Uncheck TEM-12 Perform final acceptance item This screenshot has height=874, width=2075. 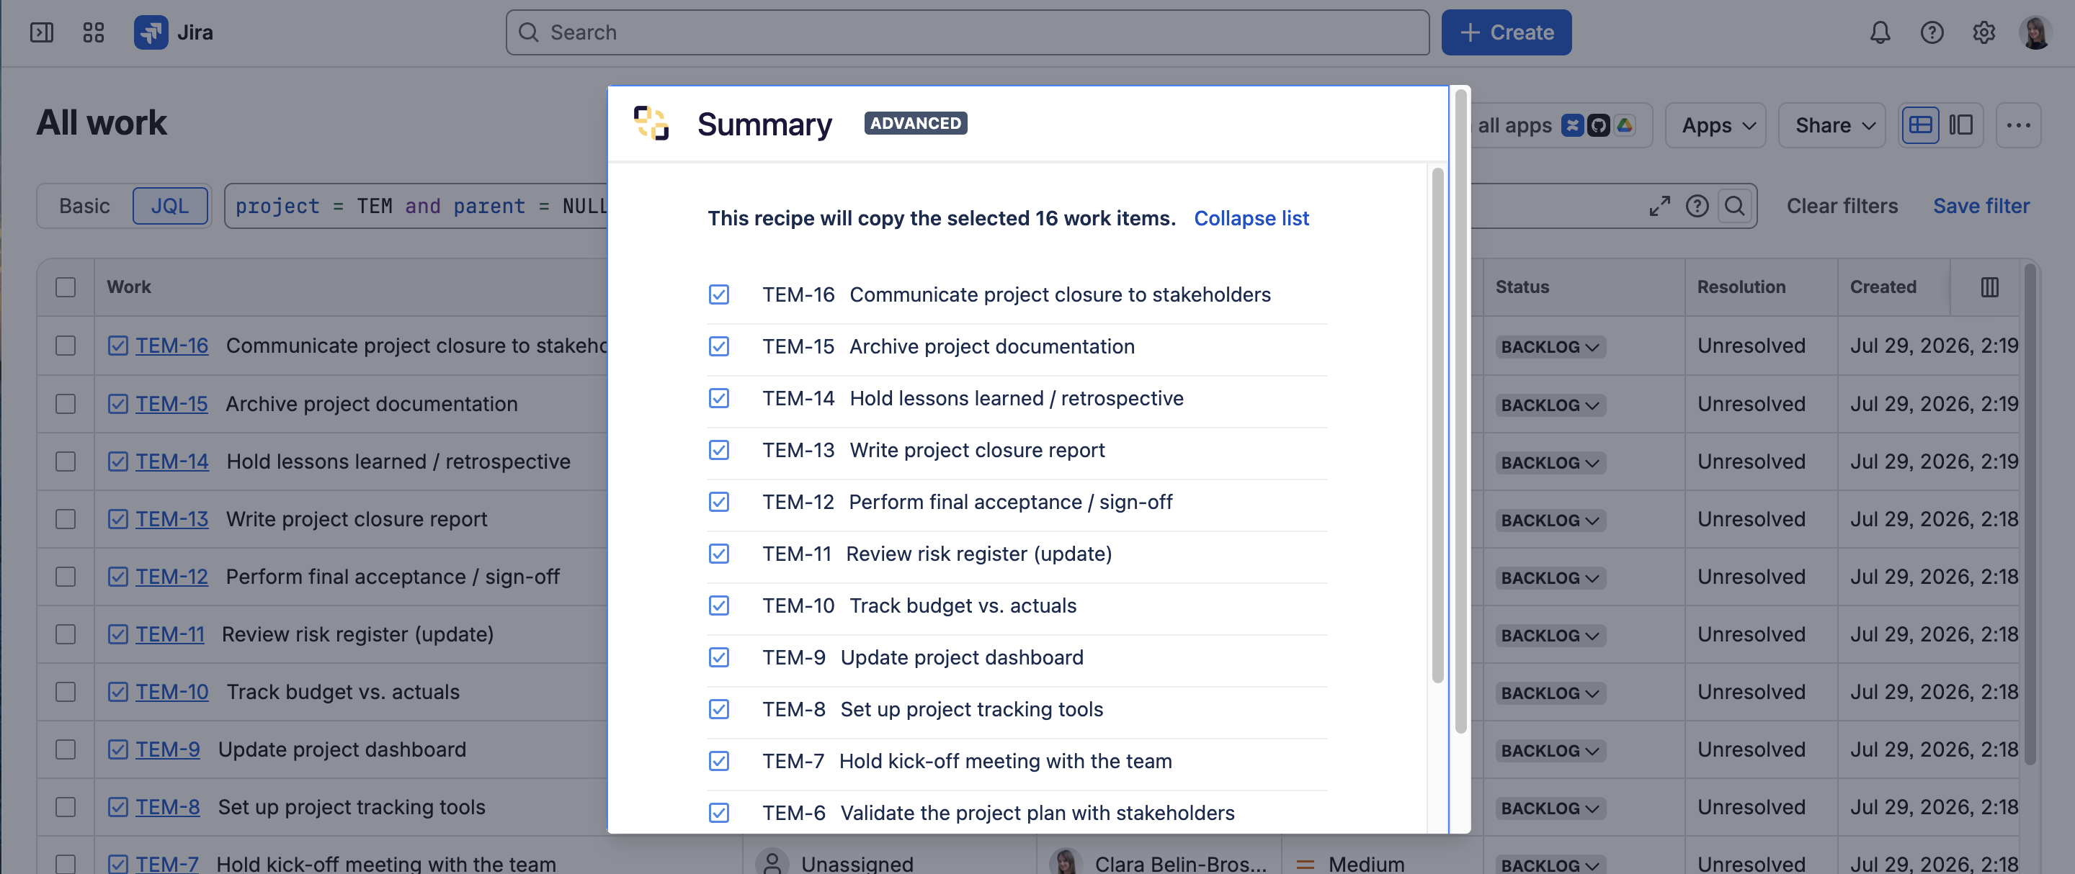pos(718,503)
